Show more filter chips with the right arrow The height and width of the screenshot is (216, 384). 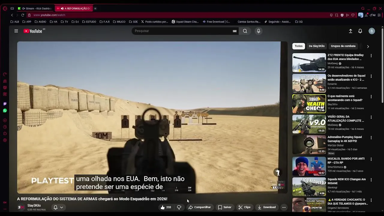[368, 46]
